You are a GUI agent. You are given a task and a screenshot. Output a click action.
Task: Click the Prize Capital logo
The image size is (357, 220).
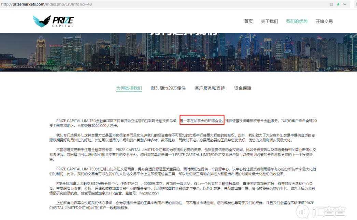53,21
